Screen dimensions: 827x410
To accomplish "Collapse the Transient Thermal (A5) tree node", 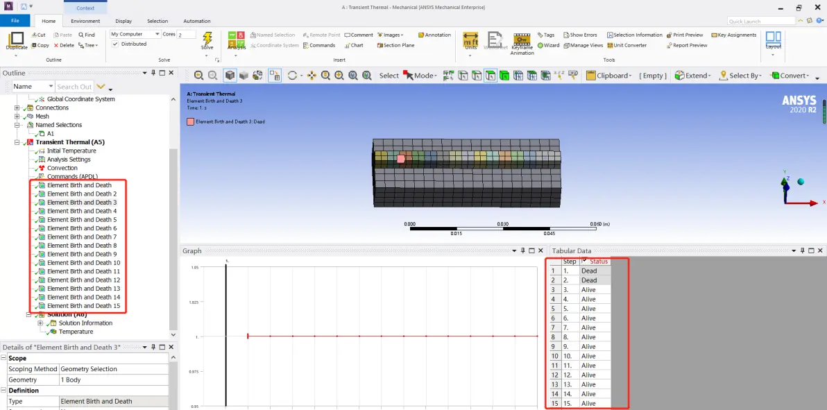I will pos(17,142).
